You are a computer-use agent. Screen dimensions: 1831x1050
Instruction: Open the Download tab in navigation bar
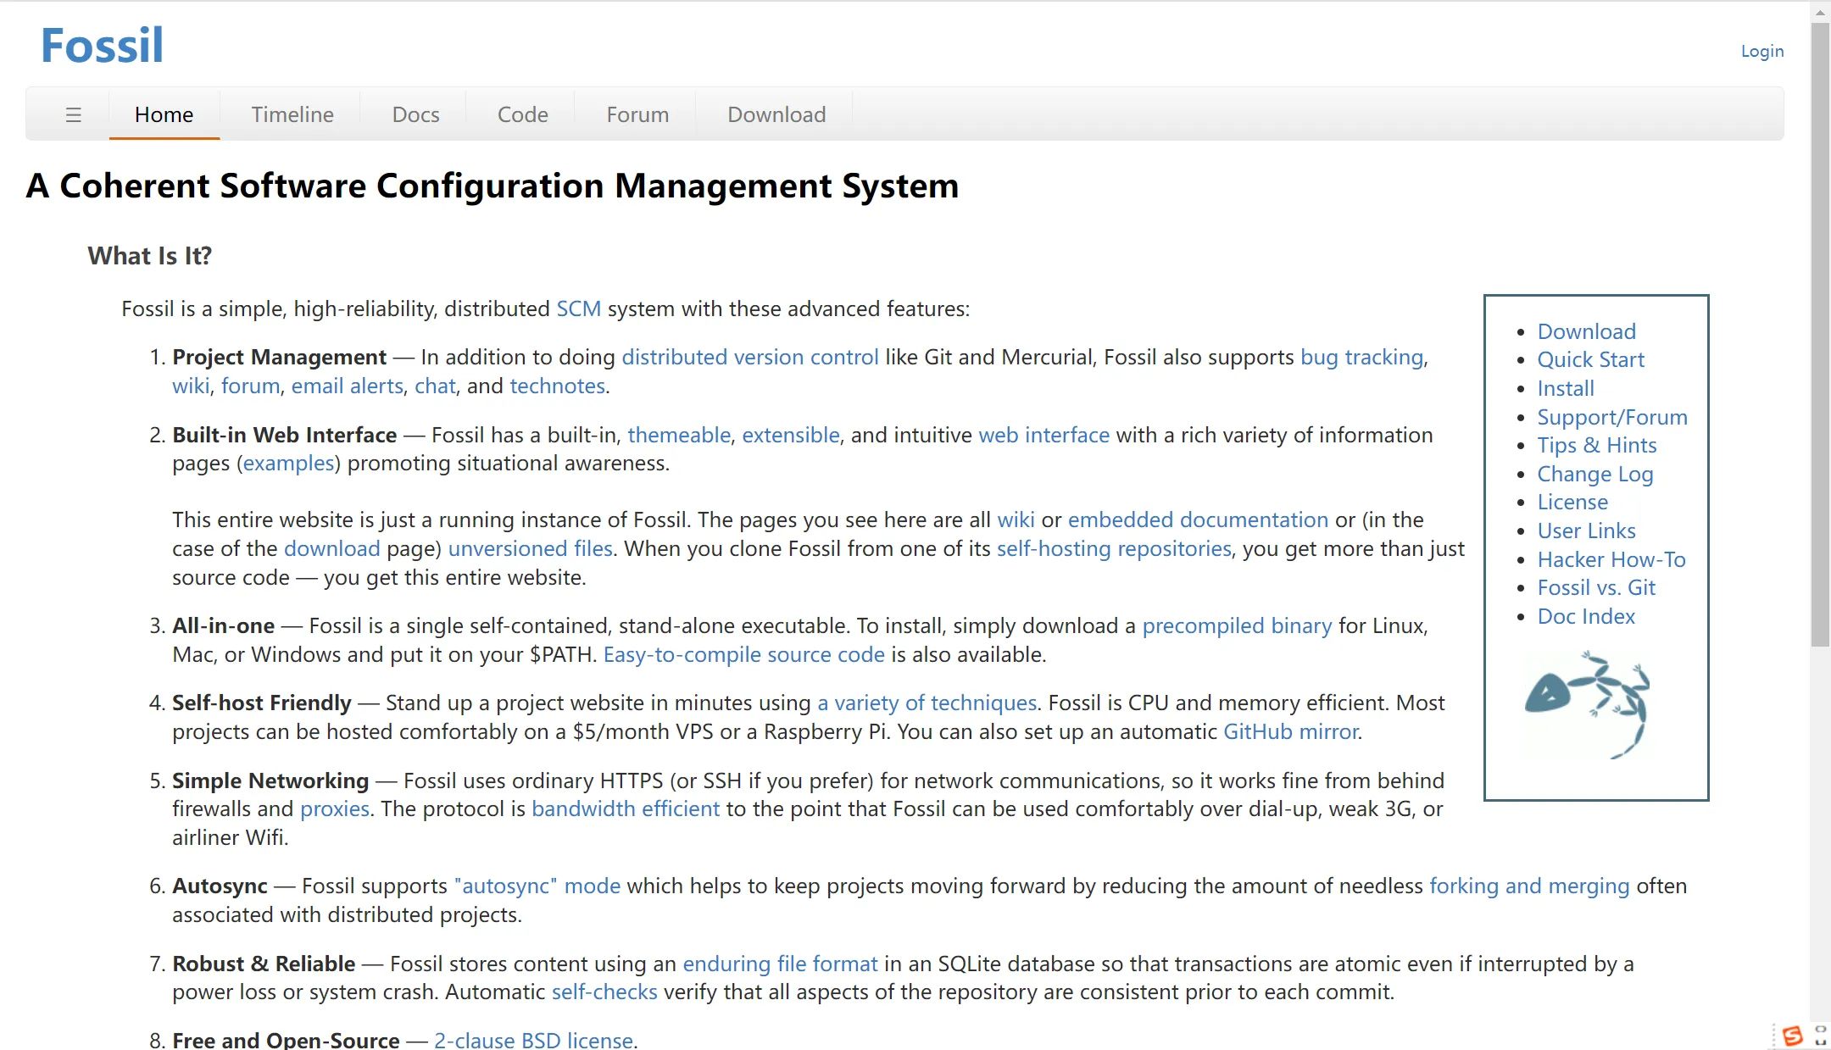tap(776, 114)
